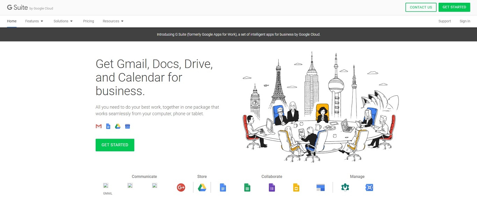Click the Collaborate section heading
This screenshot has width=477, height=198.
(272, 177)
